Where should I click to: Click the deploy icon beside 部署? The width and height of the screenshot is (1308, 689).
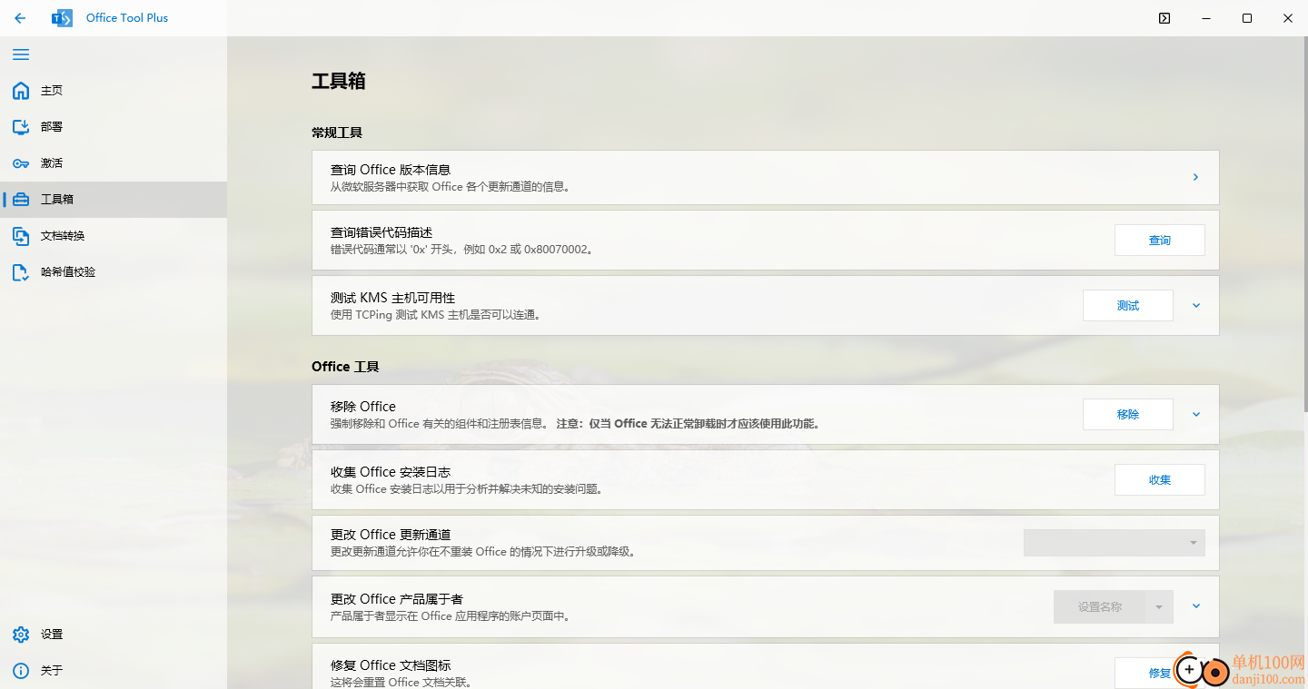pos(21,127)
